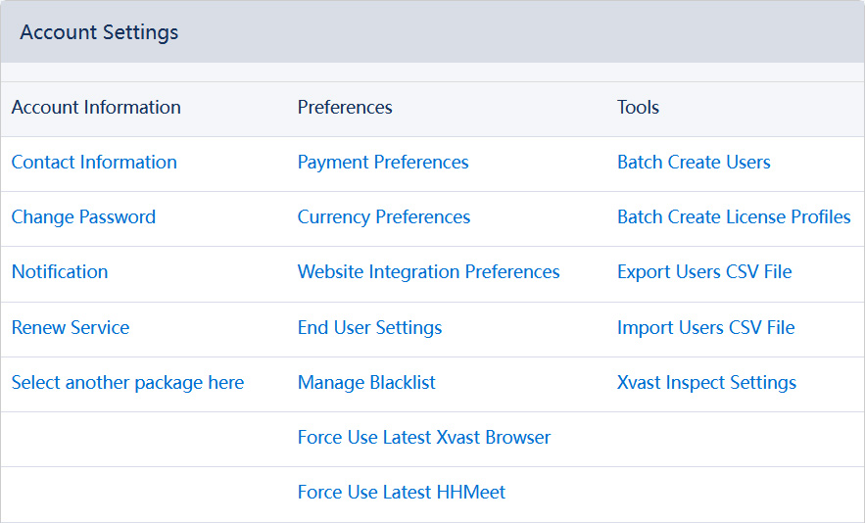Click Force Use Latest Xvast Browser
This screenshot has width=865, height=523.
(x=424, y=438)
